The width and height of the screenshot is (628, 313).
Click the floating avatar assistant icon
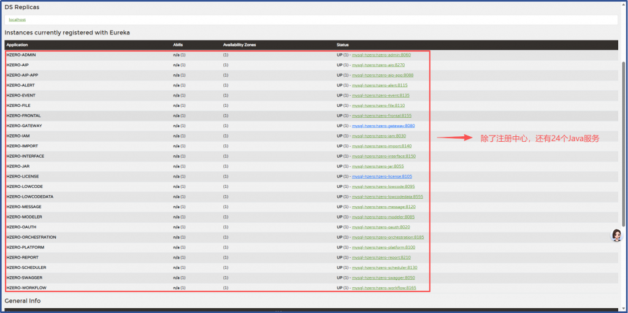pos(616,236)
